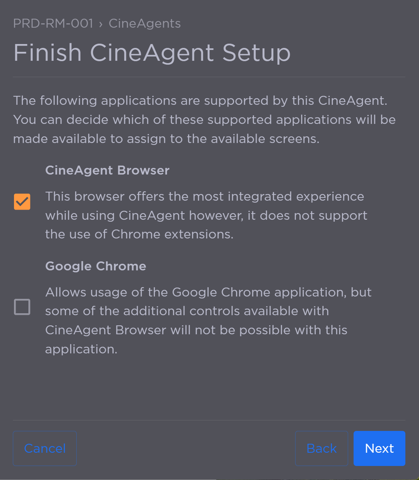
Task: Navigate to CineAgents via the breadcrumb
Action: tap(144, 23)
